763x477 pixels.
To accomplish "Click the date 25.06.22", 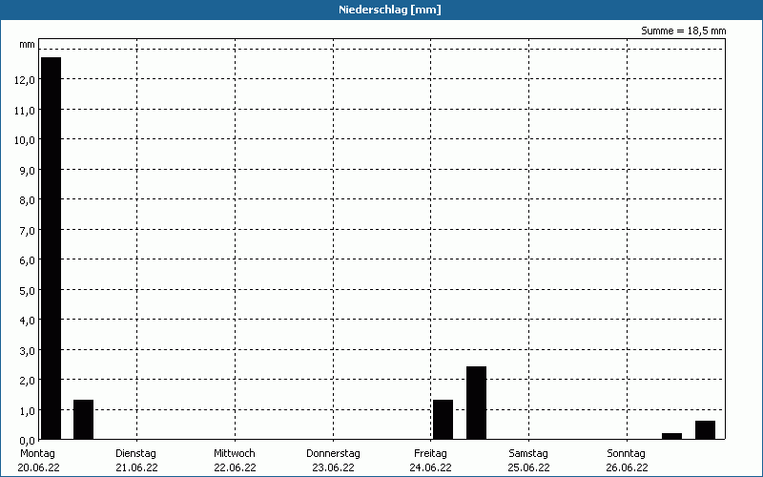I will pos(529,467).
